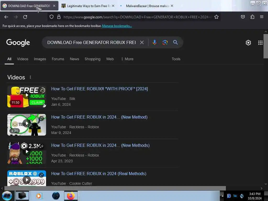Open the Windows Start menu
Screen dimensions: 268x201
(7, 196)
